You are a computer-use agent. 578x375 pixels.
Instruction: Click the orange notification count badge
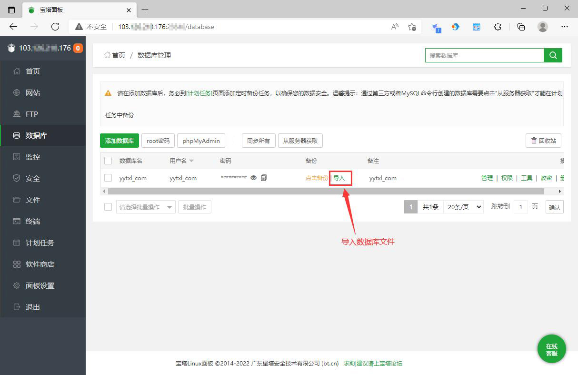[78, 48]
